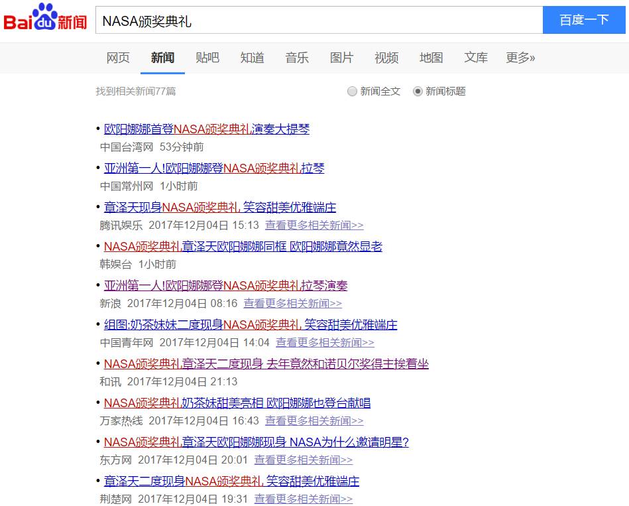Click timestamp 2017年12月04日 14:04 by 中国青年网

(x=215, y=342)
